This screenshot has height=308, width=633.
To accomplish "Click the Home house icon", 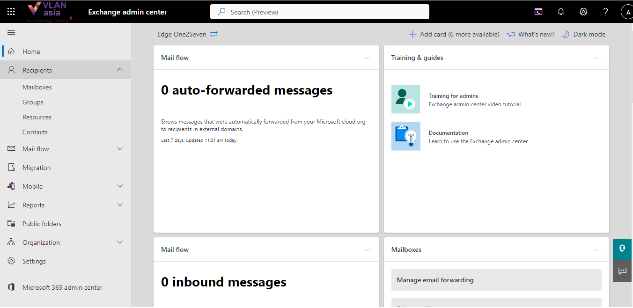I will pyautogui.click(x=11, y=51).
